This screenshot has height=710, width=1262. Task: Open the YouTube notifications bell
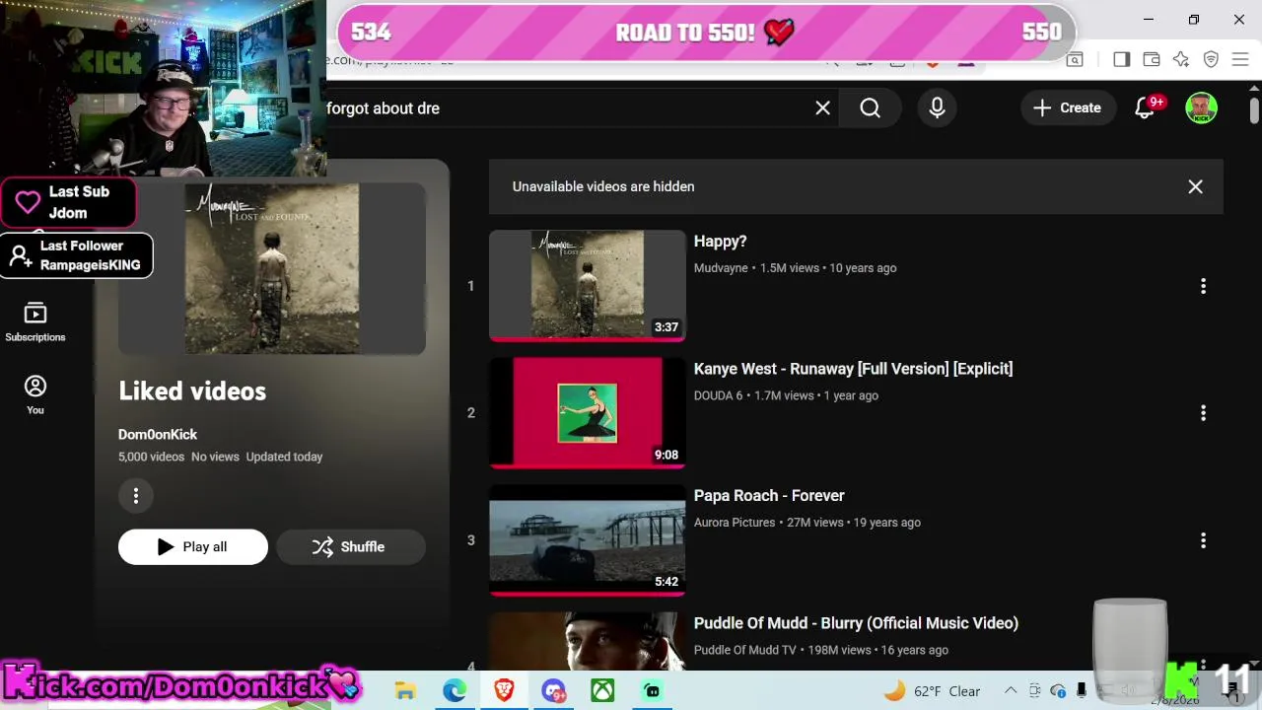1145,108
